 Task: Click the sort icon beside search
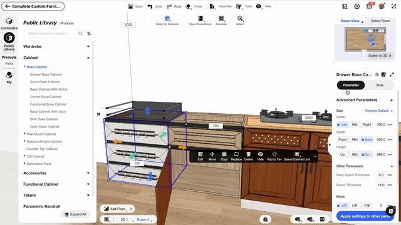[89, 33]
